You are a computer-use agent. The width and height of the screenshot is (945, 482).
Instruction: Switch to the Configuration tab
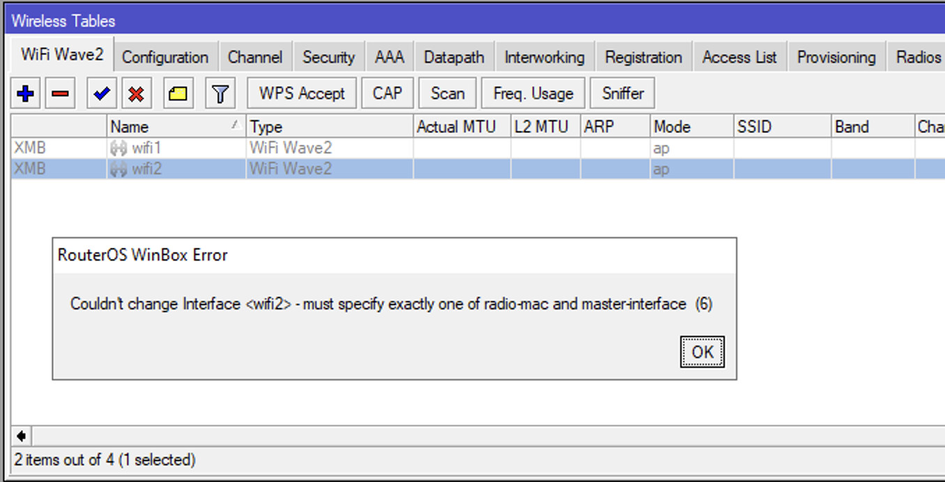click(165, 57)
